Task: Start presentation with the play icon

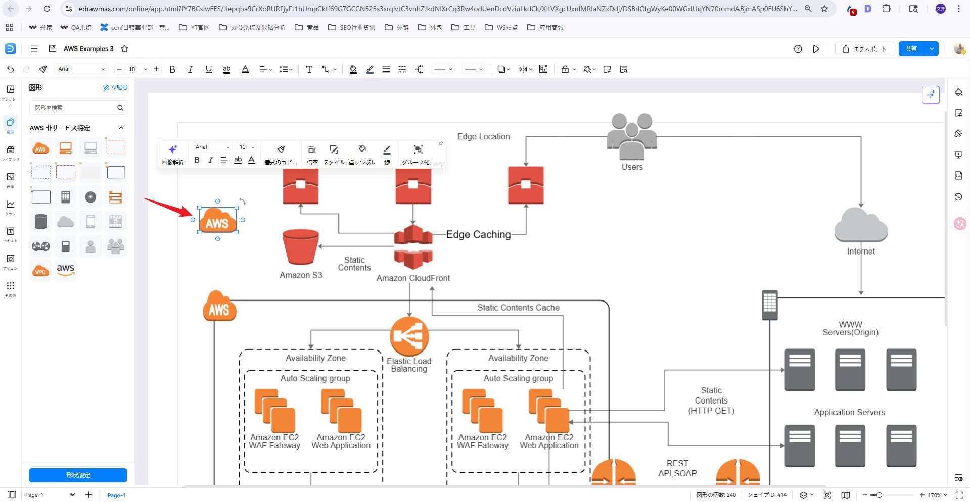Action: pyautogui.click(x=816, y=49)
